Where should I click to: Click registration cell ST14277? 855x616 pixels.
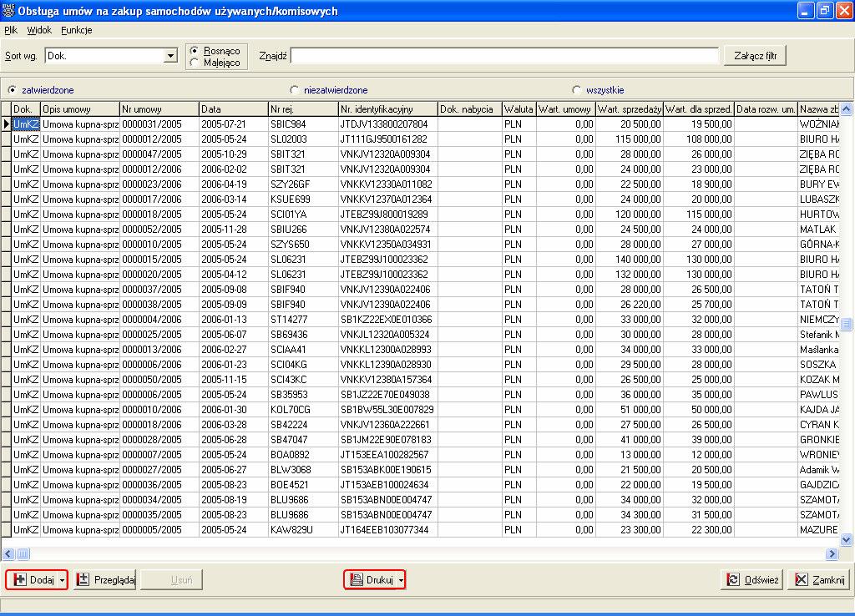(304, 320)
